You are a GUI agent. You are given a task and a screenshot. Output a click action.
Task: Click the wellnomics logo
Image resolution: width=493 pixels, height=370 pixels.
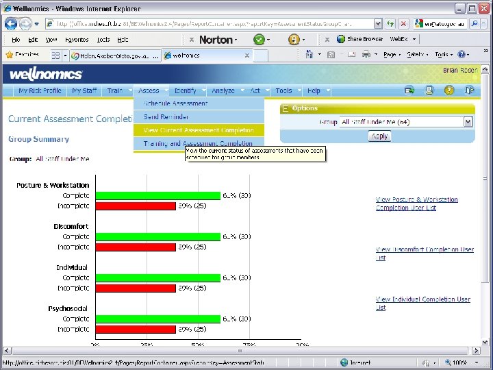point(46,74)
